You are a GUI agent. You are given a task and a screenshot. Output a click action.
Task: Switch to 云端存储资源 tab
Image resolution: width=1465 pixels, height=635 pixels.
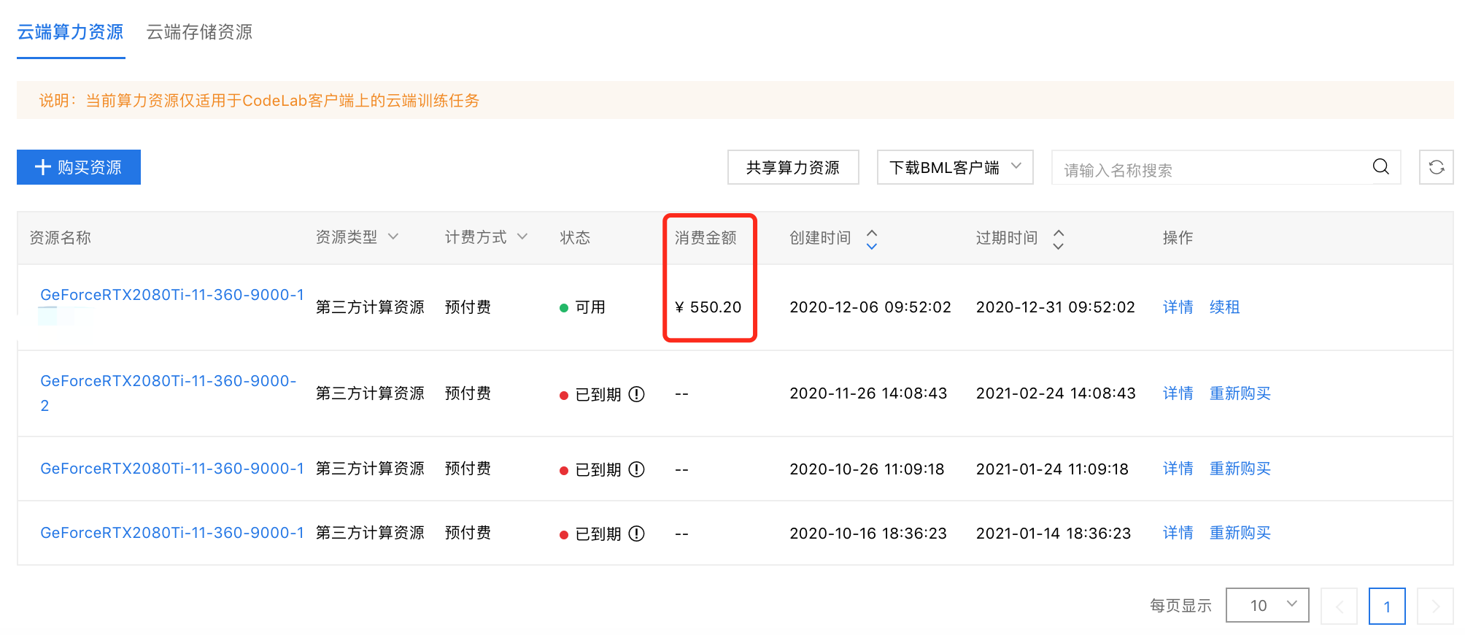click(199, 32)
